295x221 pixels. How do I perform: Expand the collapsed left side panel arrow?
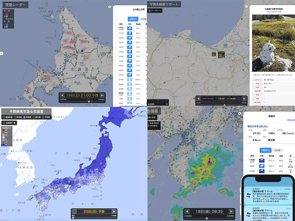[x=1, y=53]
